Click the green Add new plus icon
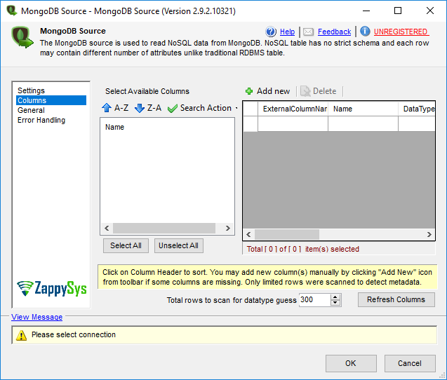Viewport: 447px width, 380px height. (x=249, y=91)
